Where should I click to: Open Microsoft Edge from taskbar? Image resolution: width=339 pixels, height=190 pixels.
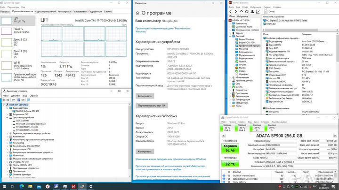pyautogui.click(x=22, y=186)
